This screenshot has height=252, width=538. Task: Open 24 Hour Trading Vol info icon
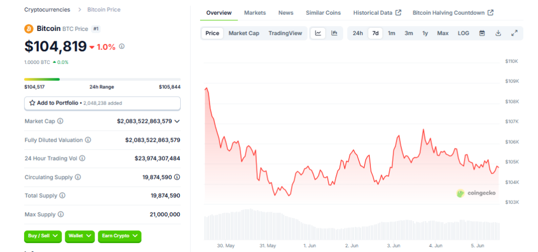click(82, 159)
